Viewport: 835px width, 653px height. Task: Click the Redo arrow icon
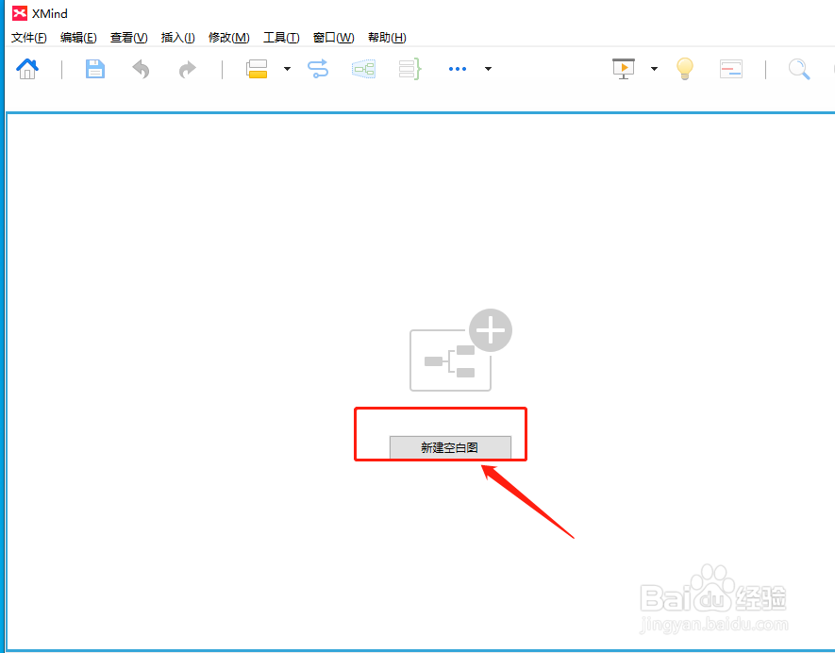pyautogui.click(x=187, y=69)
